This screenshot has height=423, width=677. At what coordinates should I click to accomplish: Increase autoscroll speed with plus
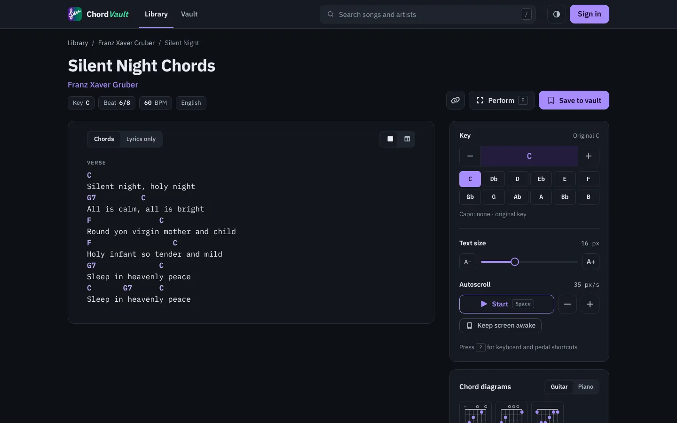coord(590,304)
